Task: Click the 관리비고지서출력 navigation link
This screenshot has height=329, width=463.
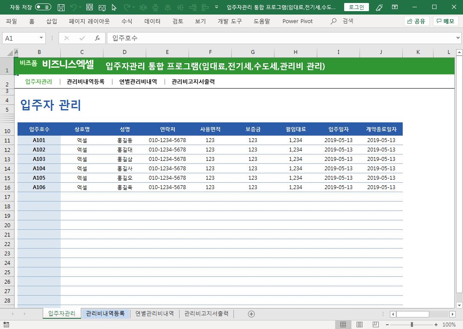Action: [193, 82]
